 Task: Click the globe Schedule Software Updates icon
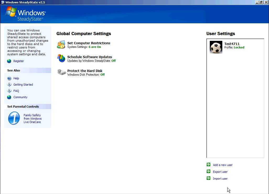(61, 58)
